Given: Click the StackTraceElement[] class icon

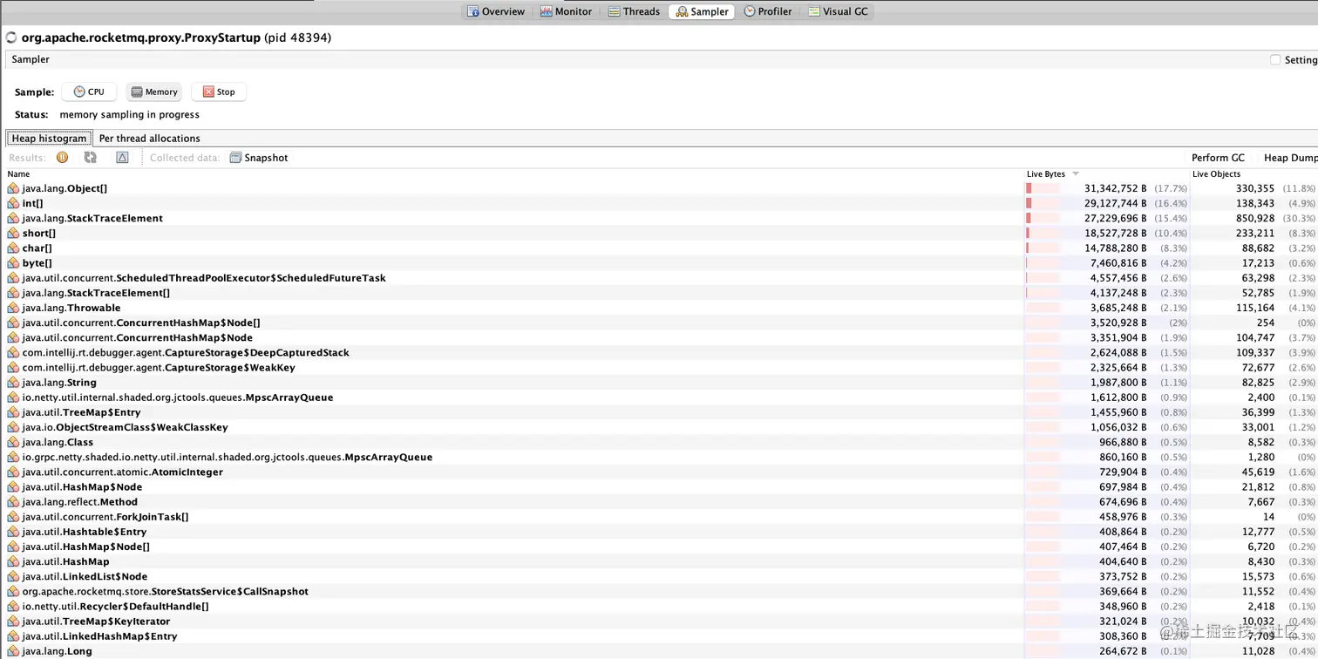Looking at the screenshot, I should (13, 293).
